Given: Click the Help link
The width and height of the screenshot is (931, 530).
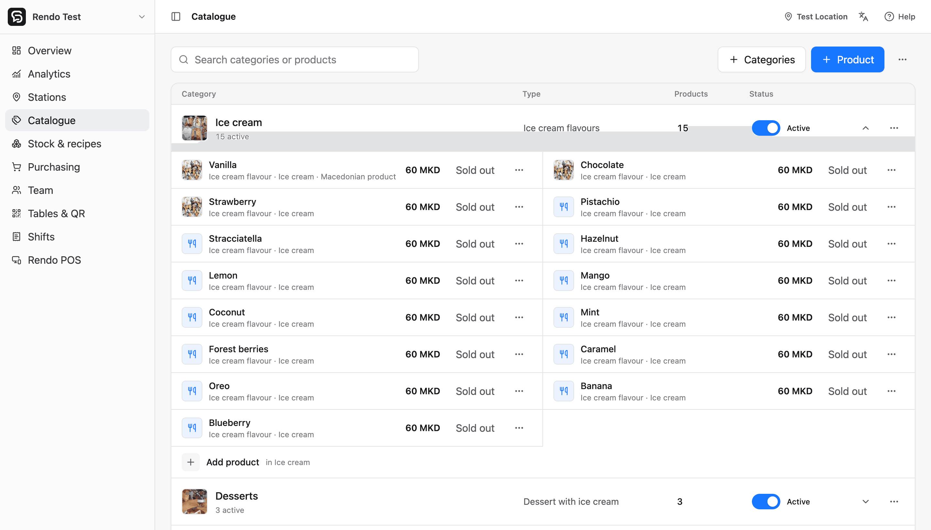Looking at the screenshot, I should click(899, 17).
